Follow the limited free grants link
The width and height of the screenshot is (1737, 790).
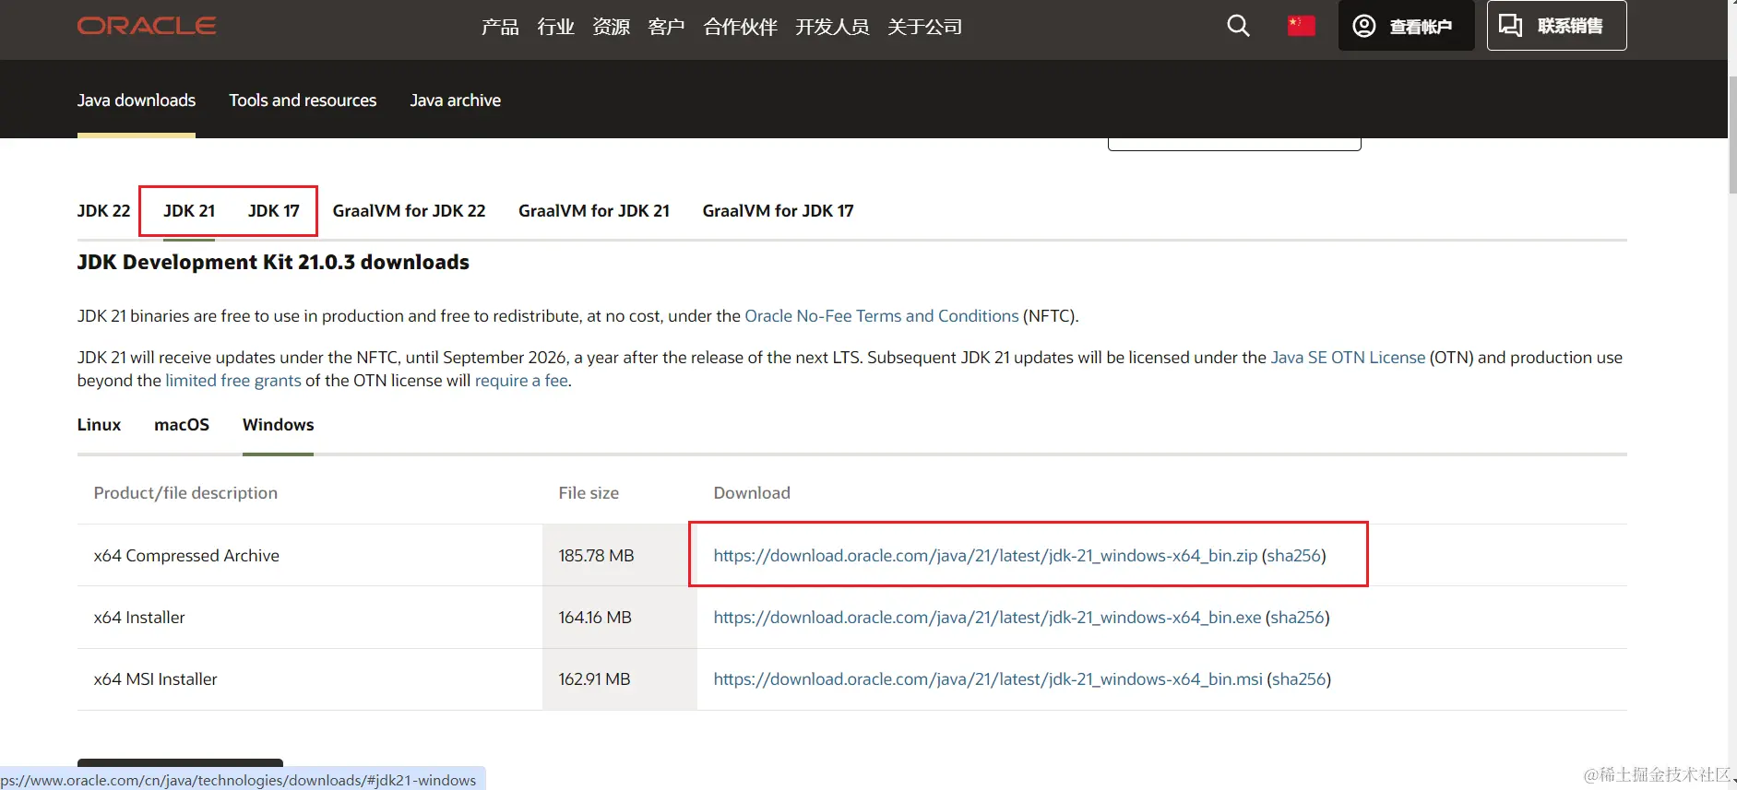233,381
